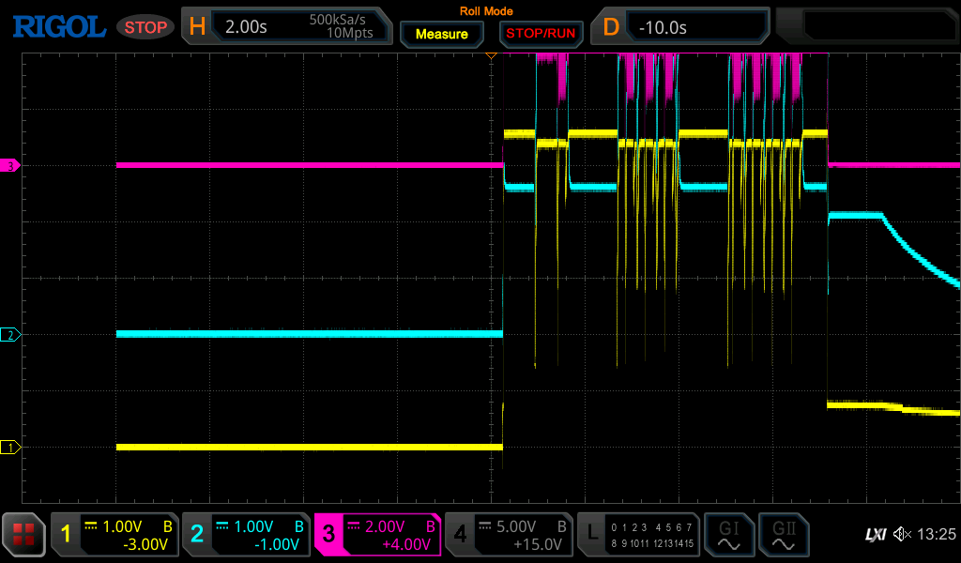Click channel 2 offset -1.00V value
The width and height of the screenshot is (961, 563).
[277, 544]
